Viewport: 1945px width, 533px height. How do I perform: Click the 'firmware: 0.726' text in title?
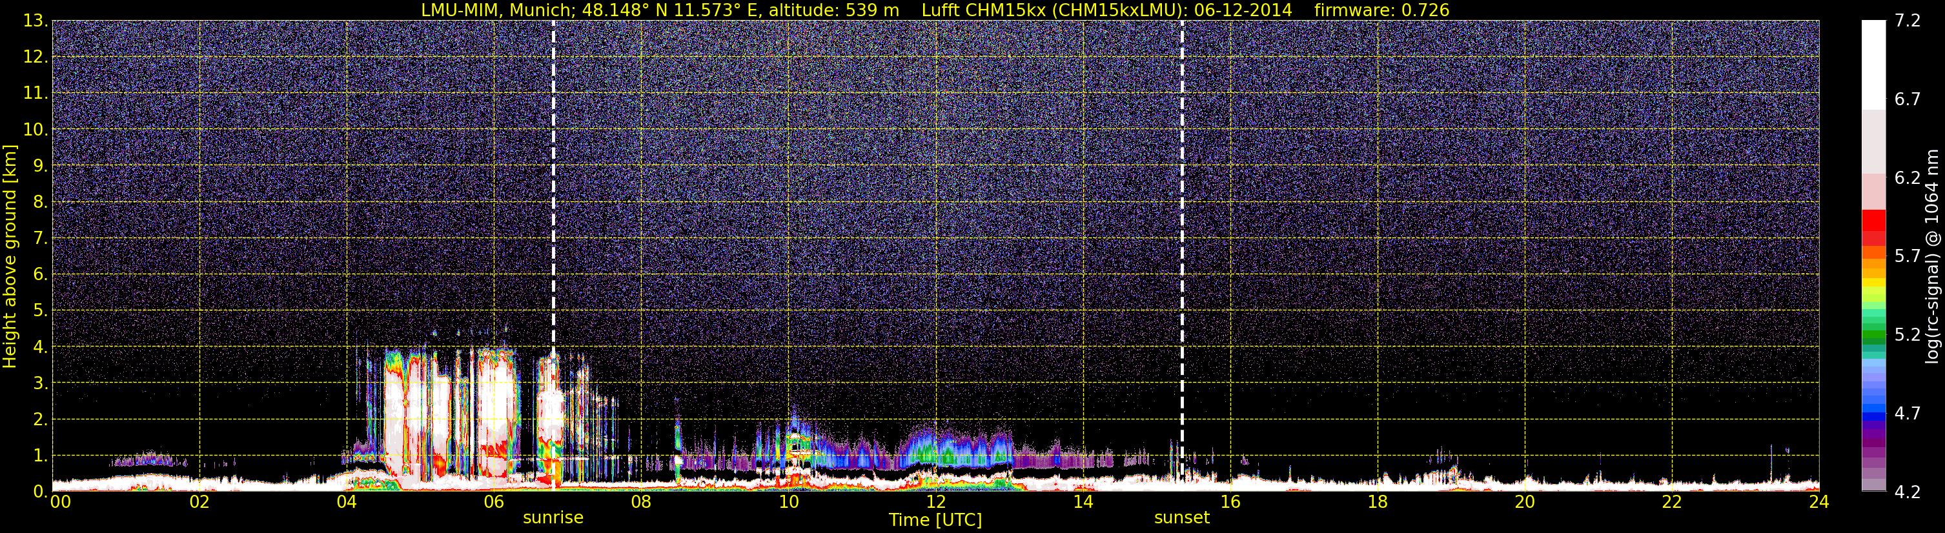[x=1381, y=10]
